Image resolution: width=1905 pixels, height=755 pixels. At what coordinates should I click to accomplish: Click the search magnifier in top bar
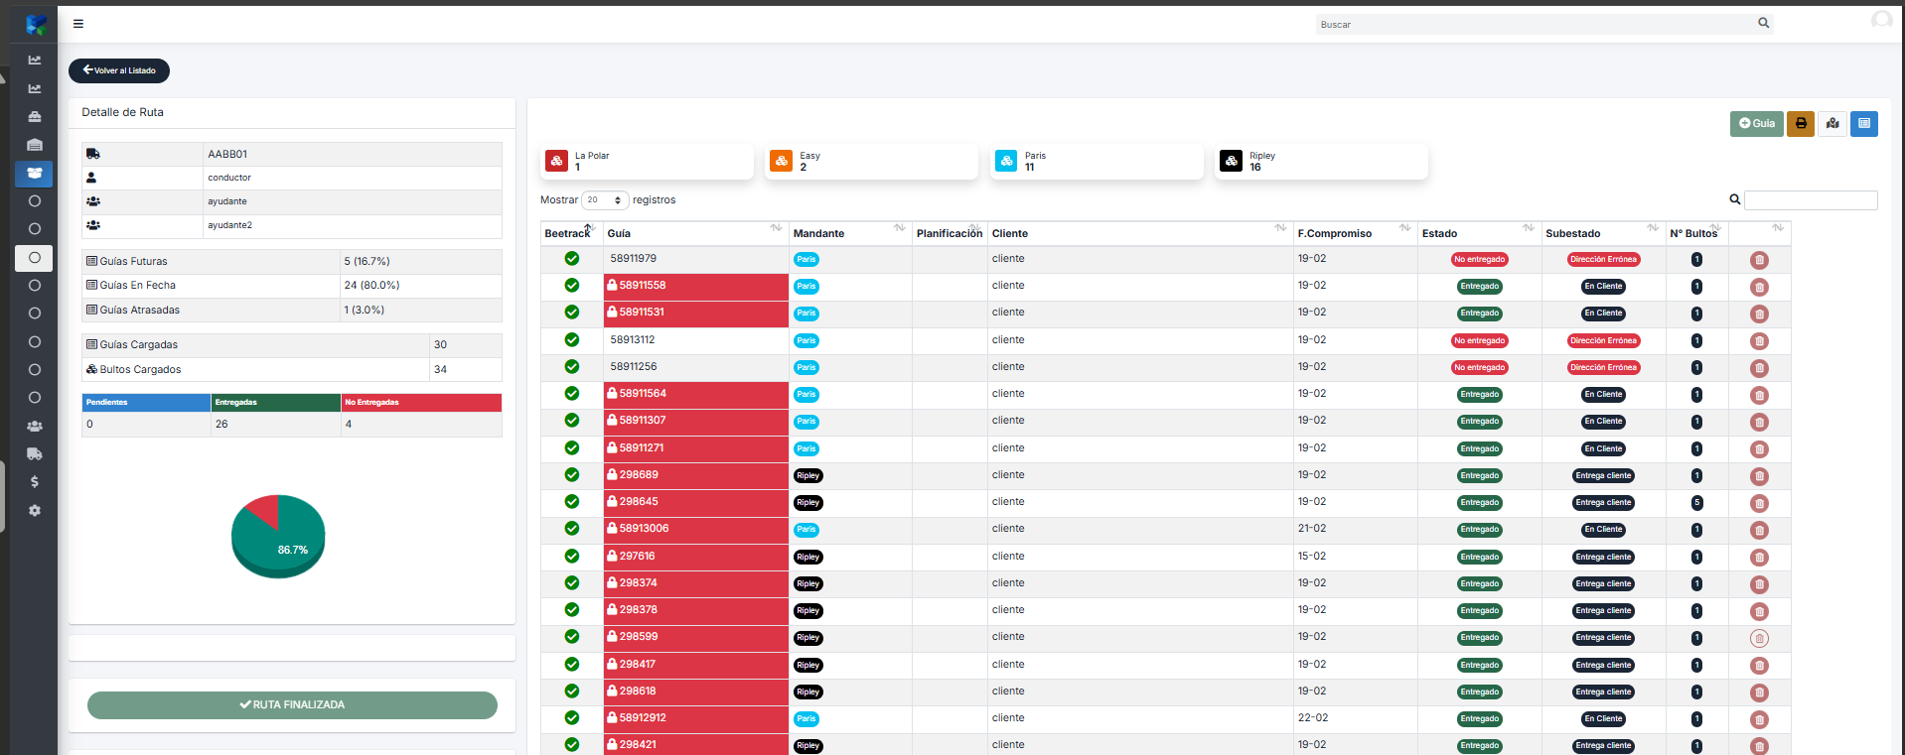point(1763,23)
